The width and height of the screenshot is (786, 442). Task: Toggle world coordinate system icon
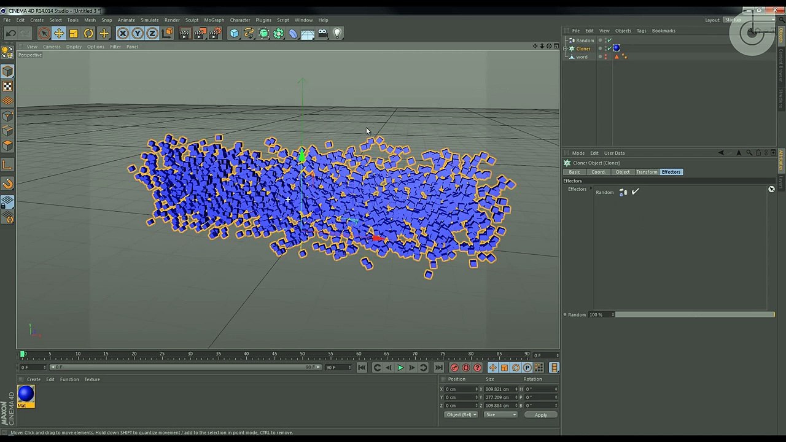pyautogui.click(x=168, y=34)
